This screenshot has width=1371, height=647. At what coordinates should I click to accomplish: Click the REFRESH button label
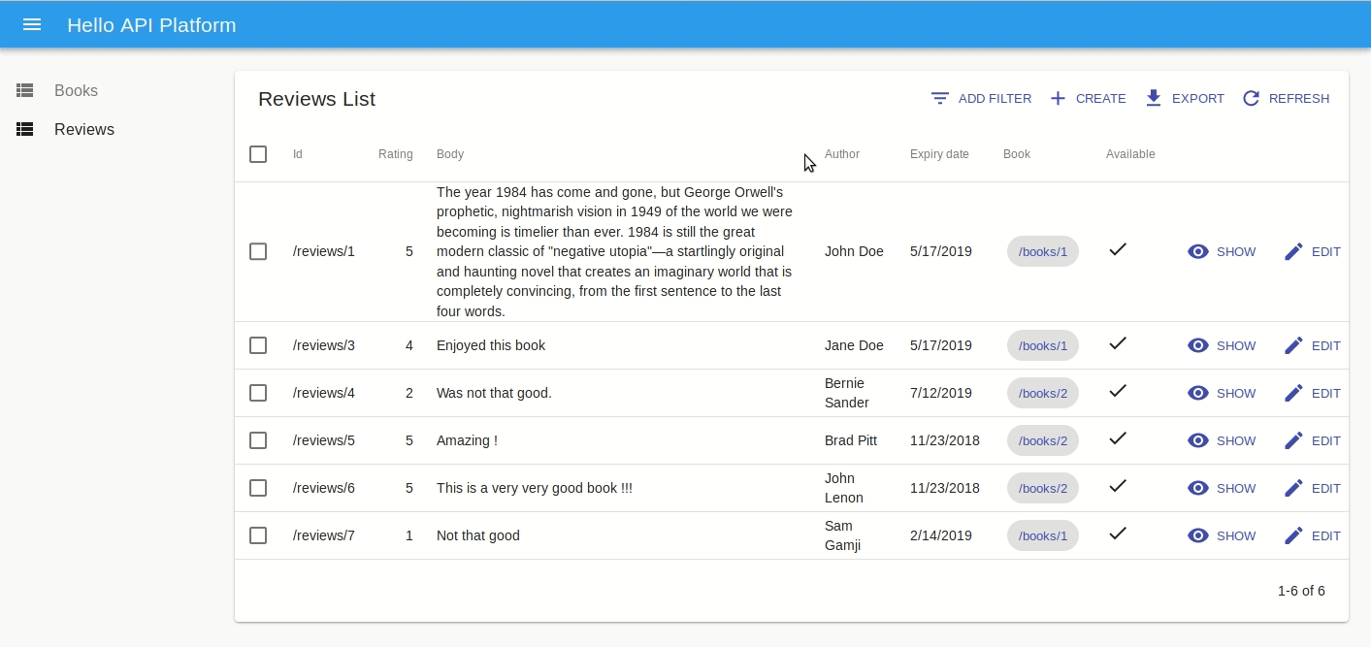[1299, 99]
